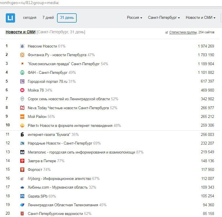The height and width of the screenshot is (217, 222).
Task: Open the Санкт-Петербург city dropdown
Action: (164, 18)
